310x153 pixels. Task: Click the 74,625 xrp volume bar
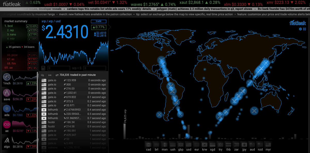125,131
